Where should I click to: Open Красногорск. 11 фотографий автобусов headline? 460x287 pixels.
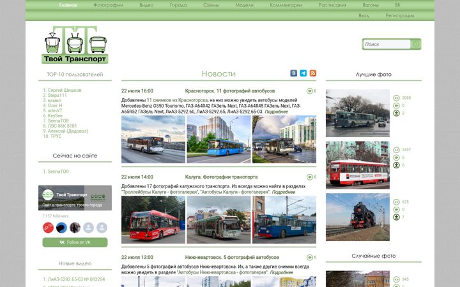pyautogui.click(x=230, y=91)
